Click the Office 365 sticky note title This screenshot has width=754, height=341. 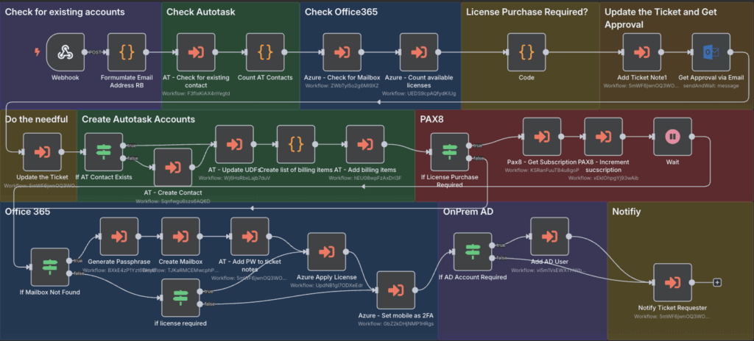click(27, 211)
